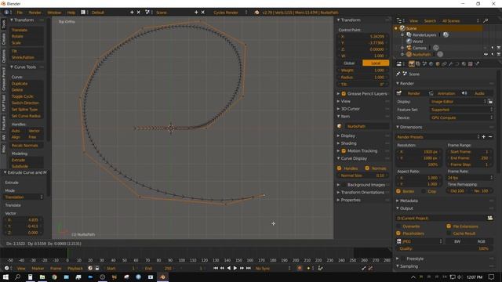Toggle Motion Tracking checkbox
The image size is (502, 282).
[344, 150]
